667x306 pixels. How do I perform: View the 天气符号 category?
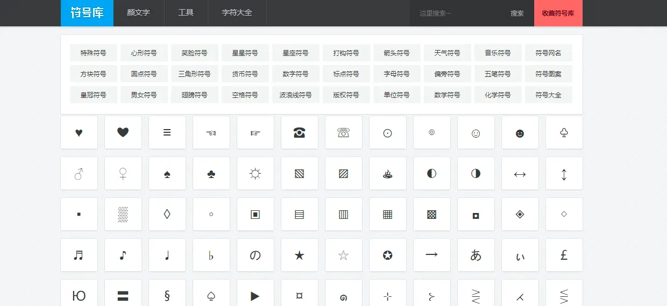click(448, 53)
